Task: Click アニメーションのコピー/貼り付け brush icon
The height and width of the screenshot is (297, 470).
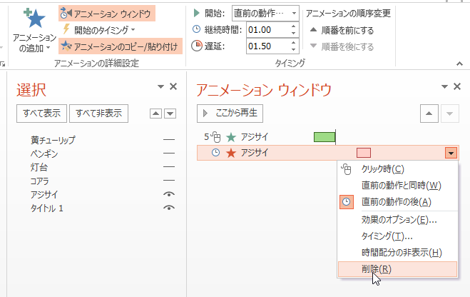Action: 66,46
